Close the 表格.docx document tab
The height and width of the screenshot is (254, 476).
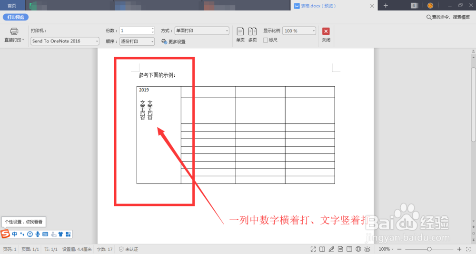[372, 6]
